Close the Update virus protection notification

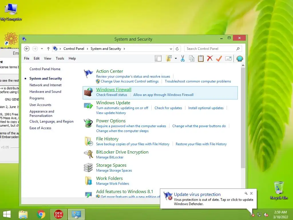pos(251,193)
